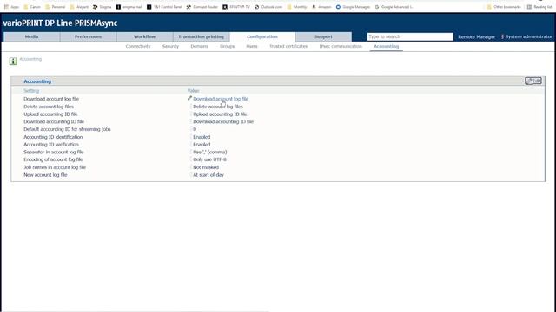Open the Comcast Router bookmark
The height and width of the screenshot is (312, 556).
[x=202, y=7]
